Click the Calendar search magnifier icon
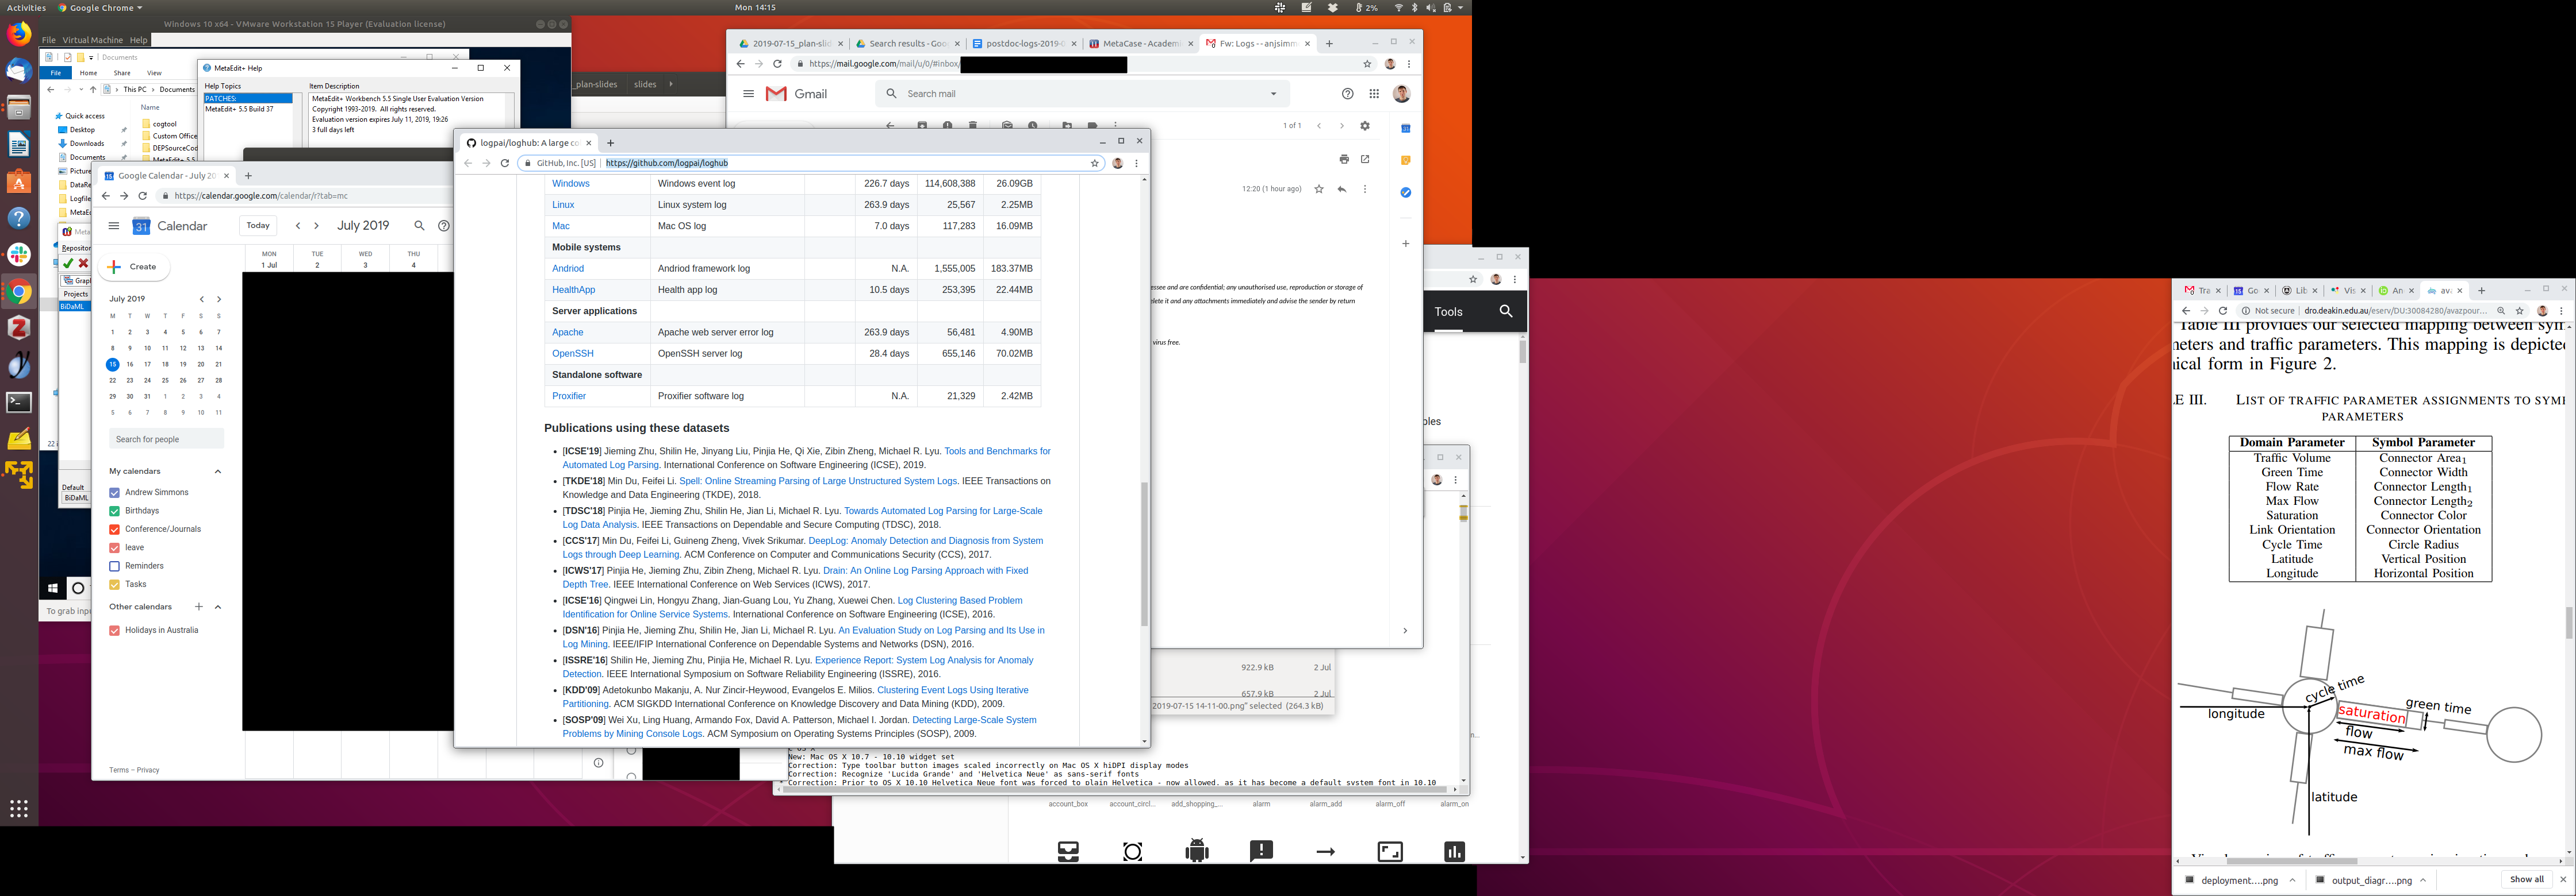Image resolution: width=2576 pixels, height=896 pixels. [419, 226]
